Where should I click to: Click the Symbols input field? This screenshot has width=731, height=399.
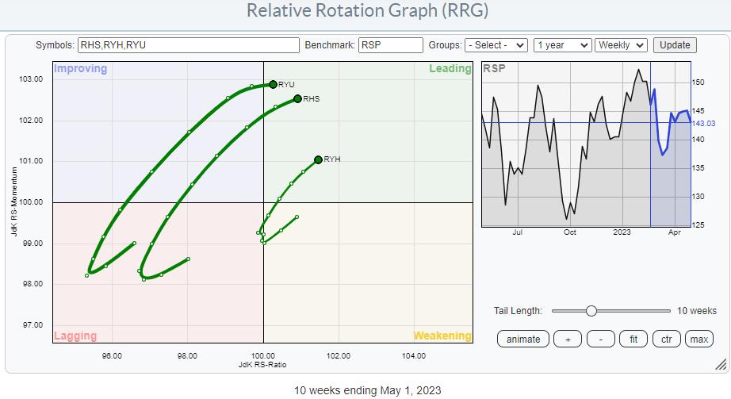[x=188, y=45]
